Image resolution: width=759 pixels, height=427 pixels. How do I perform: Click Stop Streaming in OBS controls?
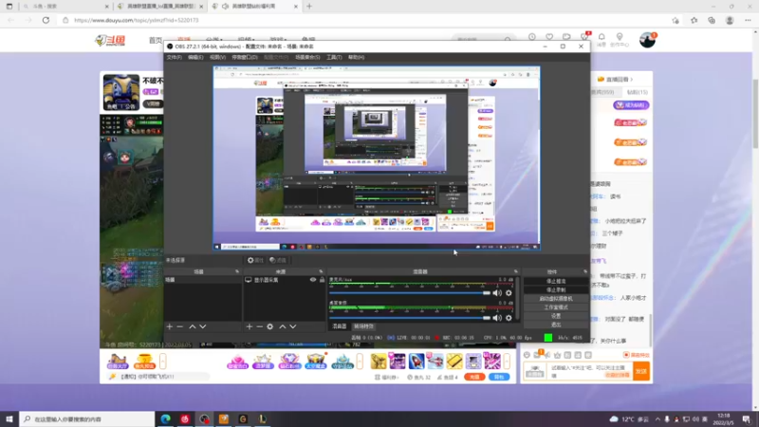[x=556, y=281]
